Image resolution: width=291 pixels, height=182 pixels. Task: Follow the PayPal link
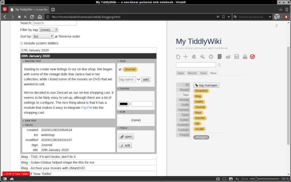[86, 108]
